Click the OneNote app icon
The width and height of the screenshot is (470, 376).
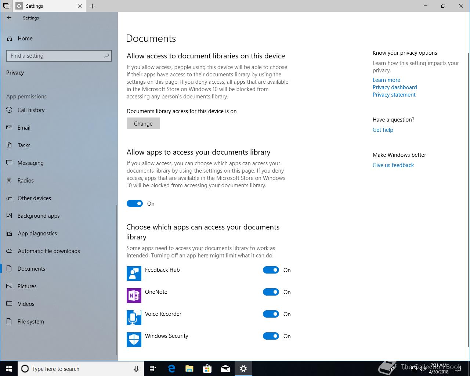click(134, 296)
